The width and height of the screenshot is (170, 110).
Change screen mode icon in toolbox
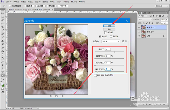click(x=2, y=92)
